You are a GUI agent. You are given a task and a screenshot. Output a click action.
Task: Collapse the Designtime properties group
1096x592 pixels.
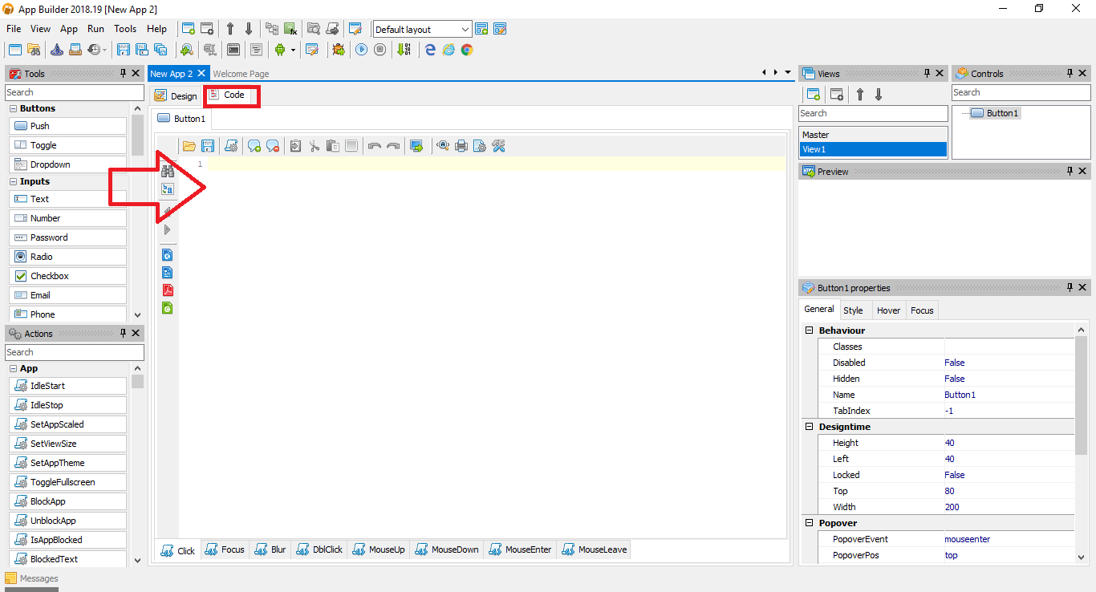pyautogui.click(x=809, y=426)
